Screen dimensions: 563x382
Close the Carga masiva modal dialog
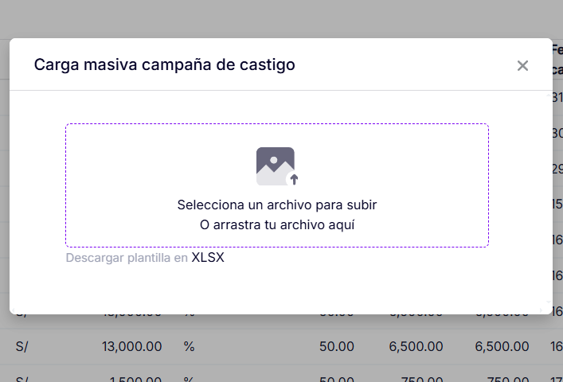(x=522, y=65)
